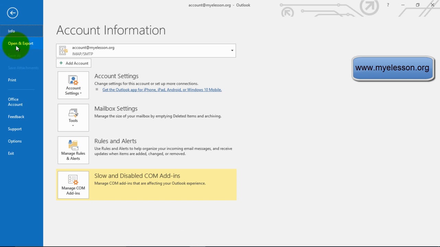The image size is (440, 247).
Task: Select the Info menu item
Action: [12, 31]
